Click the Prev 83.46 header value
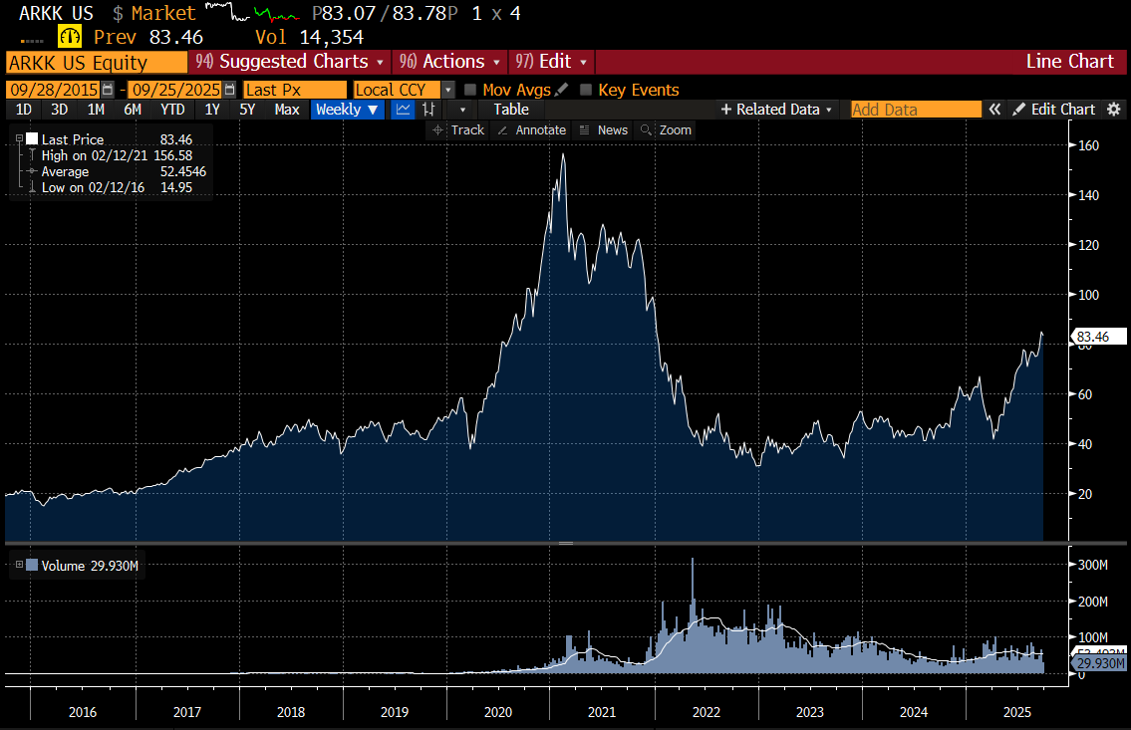This screenshot has width=1131, height=730. pos(148,37)
